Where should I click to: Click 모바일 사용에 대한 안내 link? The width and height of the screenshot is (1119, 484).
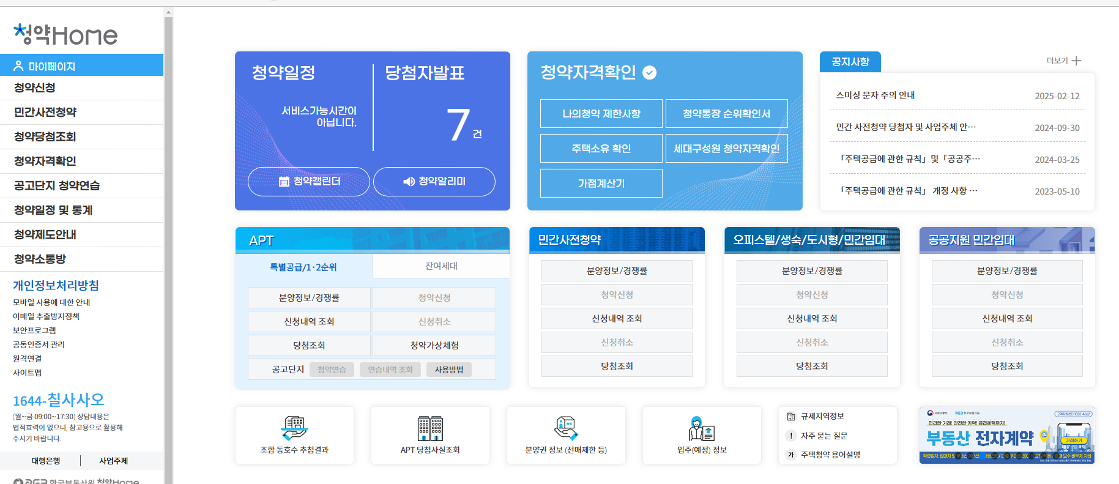51,302
